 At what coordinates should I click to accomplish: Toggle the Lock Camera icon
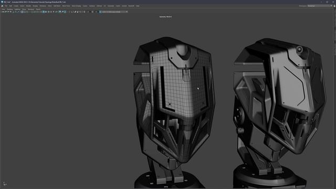coord(6,12)
